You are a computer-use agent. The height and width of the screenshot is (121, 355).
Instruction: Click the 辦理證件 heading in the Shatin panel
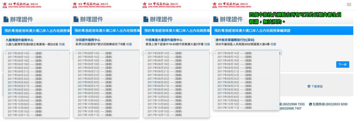pyautogui.click(x=91, y=19)
